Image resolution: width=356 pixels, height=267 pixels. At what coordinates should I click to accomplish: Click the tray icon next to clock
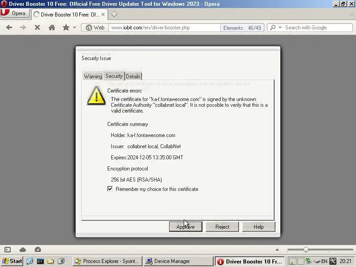tap(333, 261)
